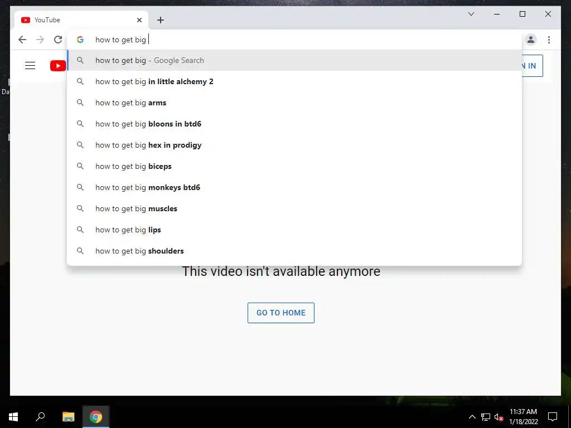Click the search icon beside 'lips' suggestion
Screen dimensions: 571x428
[x=80, y=230]
